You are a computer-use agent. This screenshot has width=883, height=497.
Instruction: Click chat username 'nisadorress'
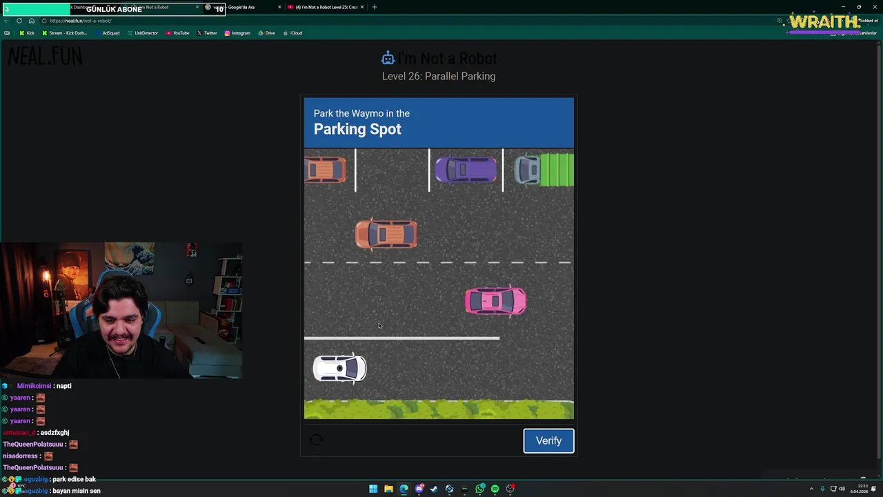tap(21, 456)
